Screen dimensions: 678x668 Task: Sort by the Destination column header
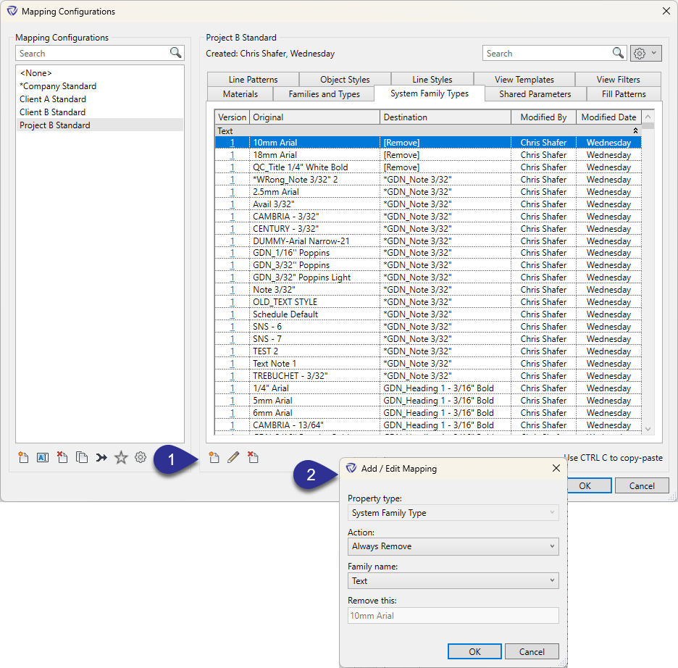tap(445, 117)
